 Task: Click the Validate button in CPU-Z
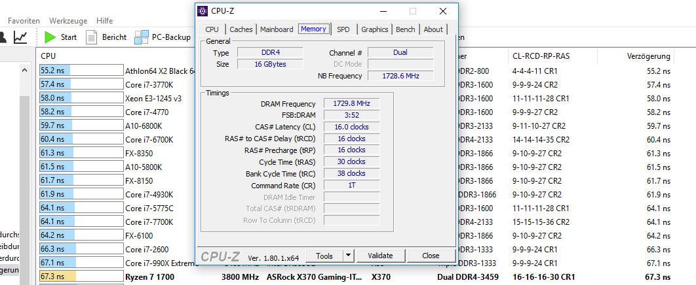(x=380, y=256)
